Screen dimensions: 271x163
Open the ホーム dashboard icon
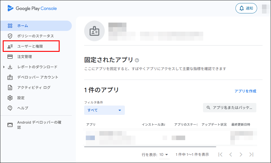tap(10, 26)
